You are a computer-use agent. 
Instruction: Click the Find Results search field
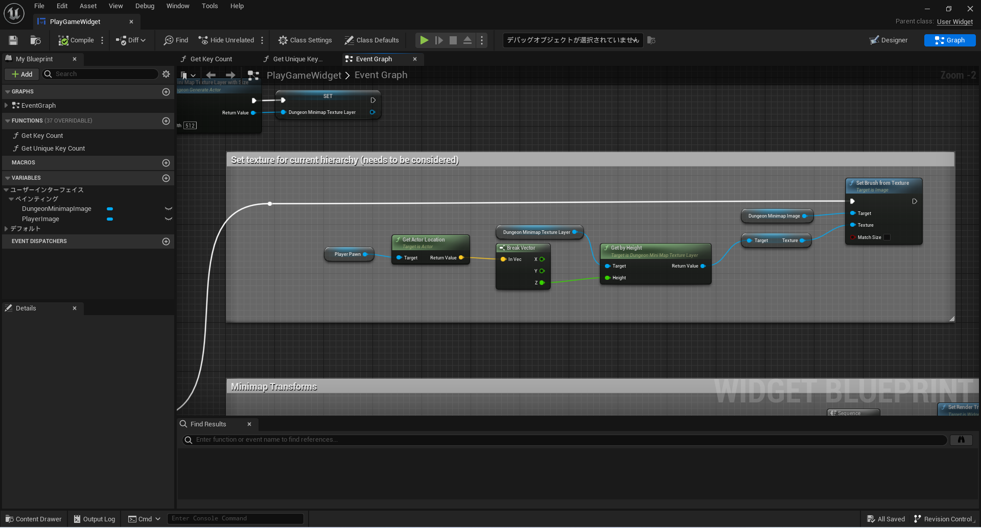coord(565,440)
